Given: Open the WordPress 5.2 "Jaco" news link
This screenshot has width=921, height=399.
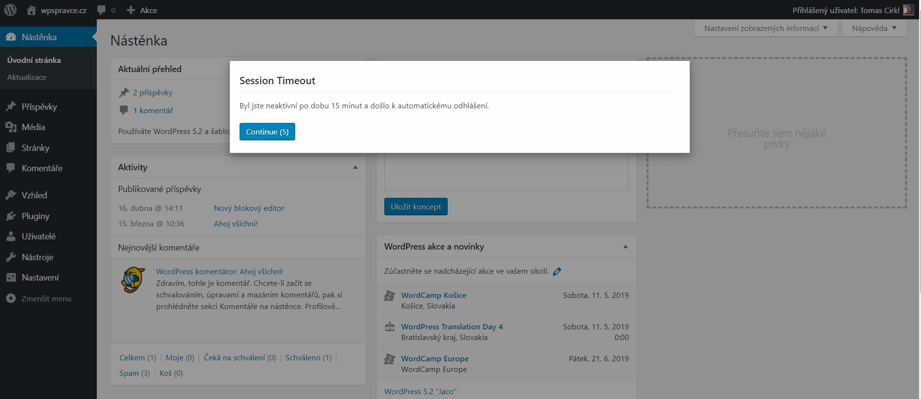Looking at the screenshot, I should click(x=420, y=391).
